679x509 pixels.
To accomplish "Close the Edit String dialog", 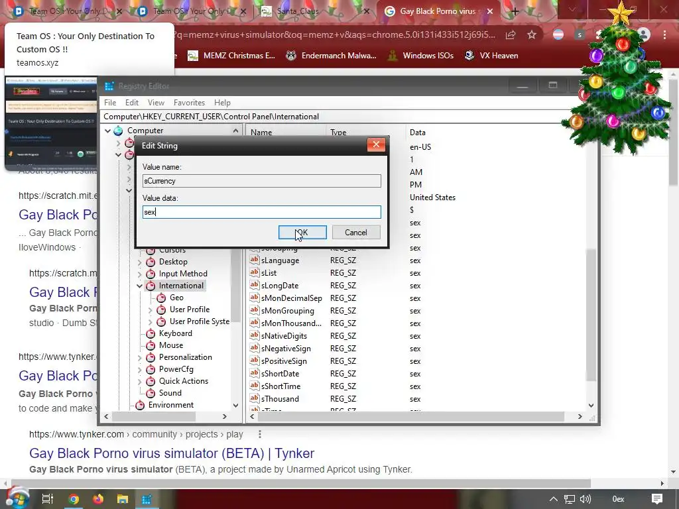I will 376,145.
